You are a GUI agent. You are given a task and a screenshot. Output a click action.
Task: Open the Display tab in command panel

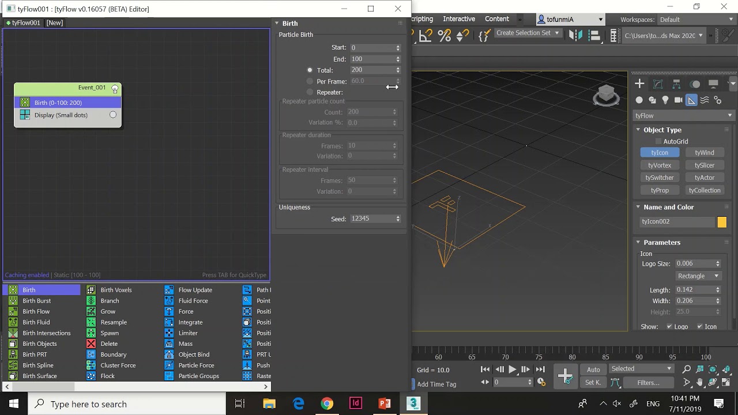[713, 84]
